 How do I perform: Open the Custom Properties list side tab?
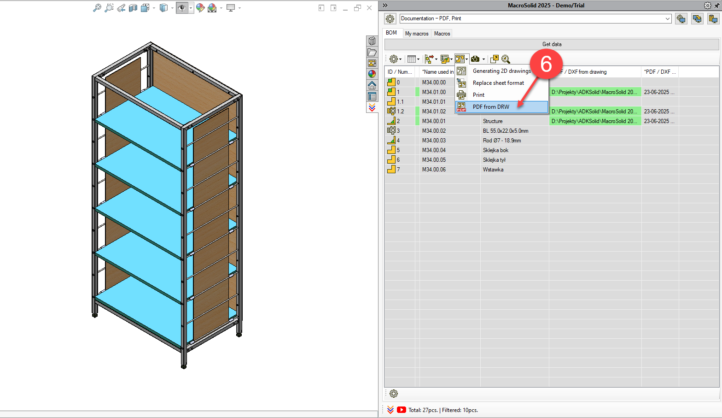(372, 96)
